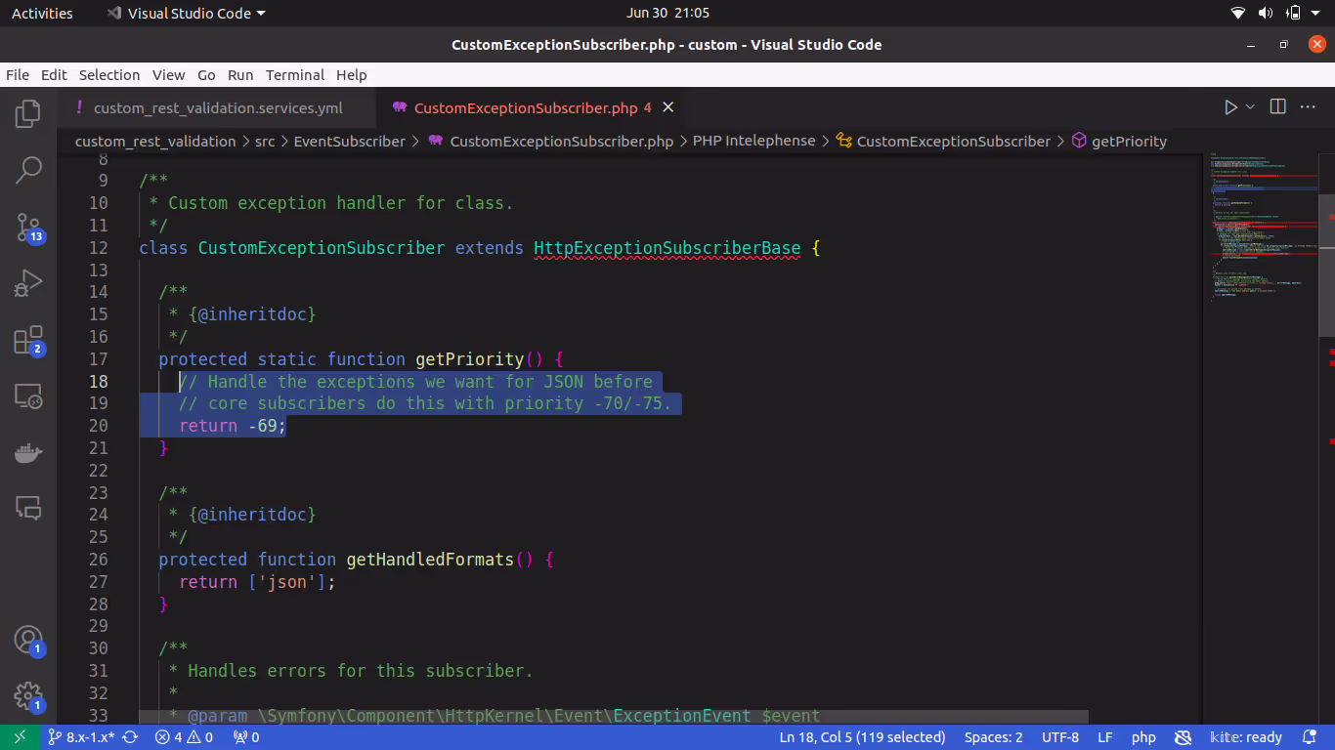Open the Selection menu
The height and width of the screenshot is (750, 1335).
109,75
